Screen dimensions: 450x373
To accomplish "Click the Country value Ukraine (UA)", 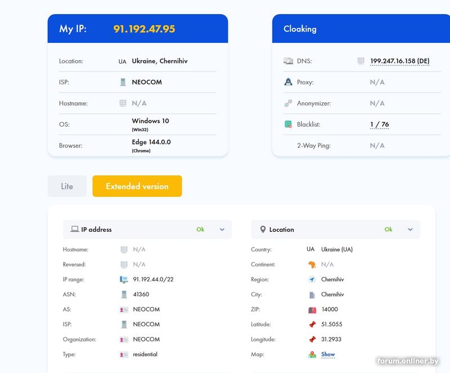I will pyautogui.click(x=337, y=250).
